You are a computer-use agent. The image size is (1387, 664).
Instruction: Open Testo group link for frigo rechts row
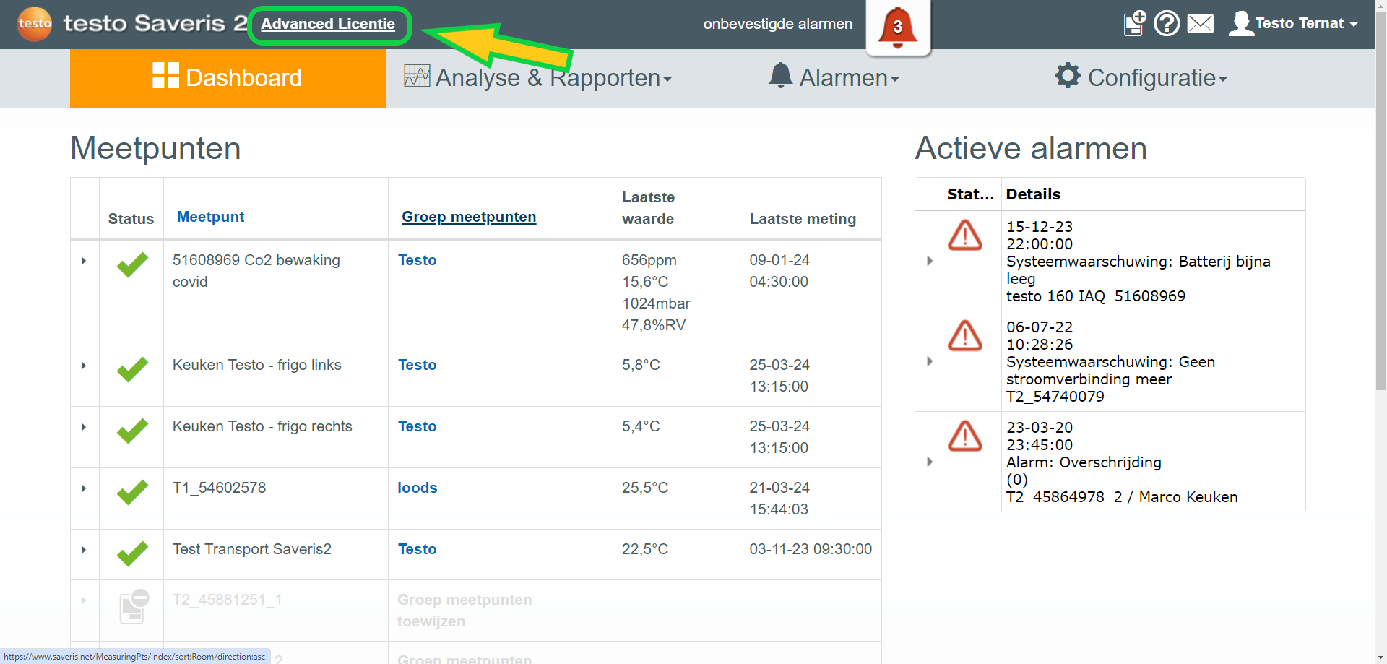(418, 426)
